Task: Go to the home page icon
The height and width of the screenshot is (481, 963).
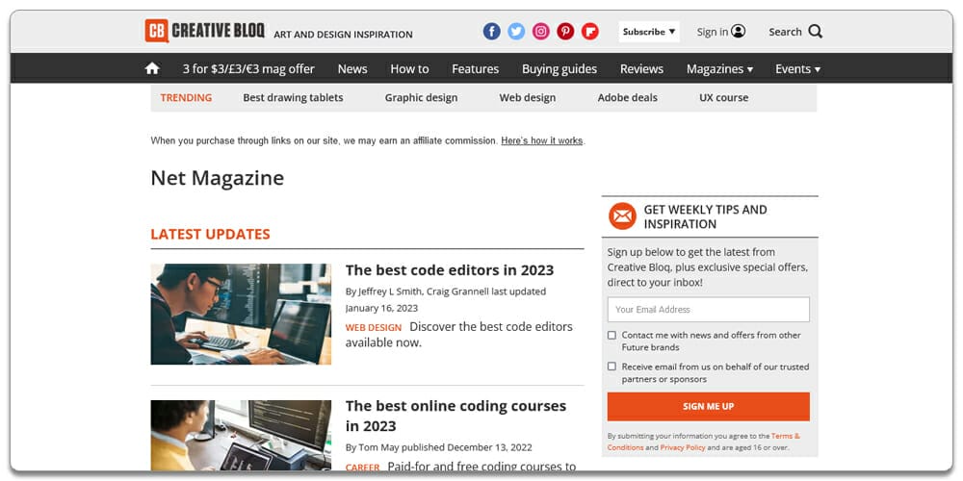Action: (x=152, y=68)
